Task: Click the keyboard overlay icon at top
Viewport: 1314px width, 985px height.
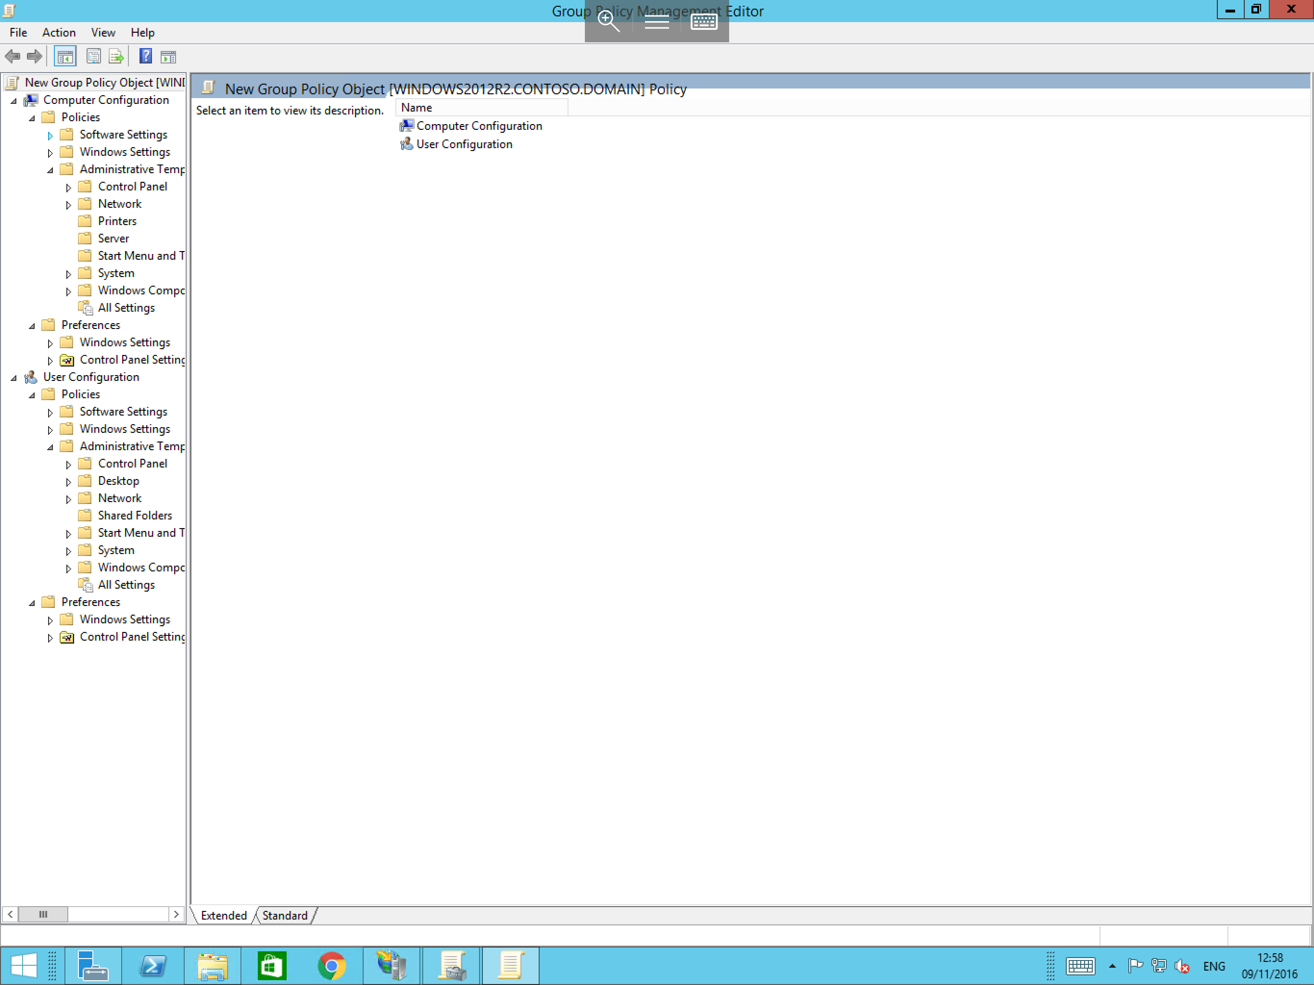Action: pos(704,22)
